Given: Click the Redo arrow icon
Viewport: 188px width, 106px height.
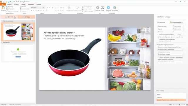Looking at the screenshot, I should [x=13, y=2].
